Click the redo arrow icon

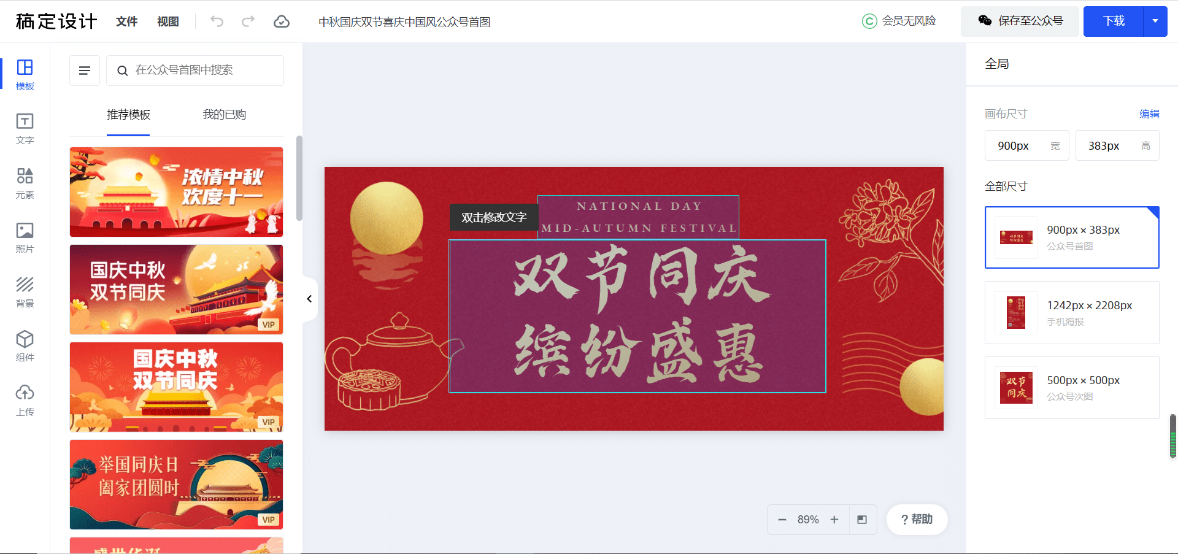click(x=248, y=21)
